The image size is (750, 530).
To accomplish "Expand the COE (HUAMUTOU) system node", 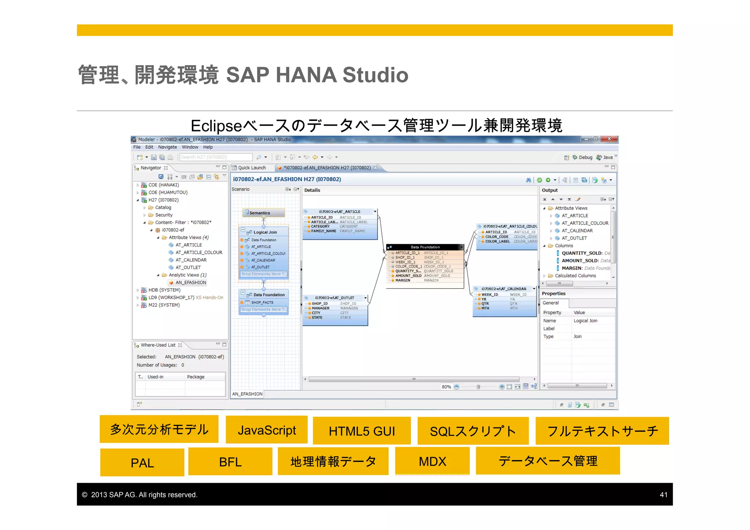I will (138, 193).
